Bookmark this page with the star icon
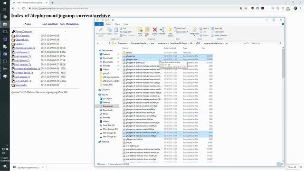Screen dimensions: 304x171 (x=246, y=9)
